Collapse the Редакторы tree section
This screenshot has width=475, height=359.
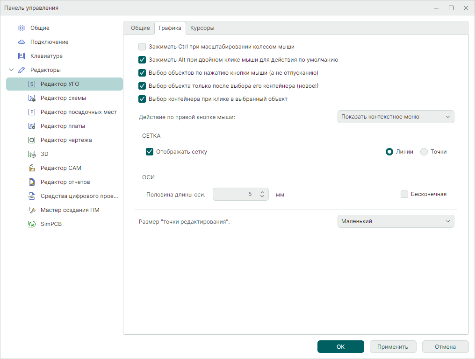11,70
